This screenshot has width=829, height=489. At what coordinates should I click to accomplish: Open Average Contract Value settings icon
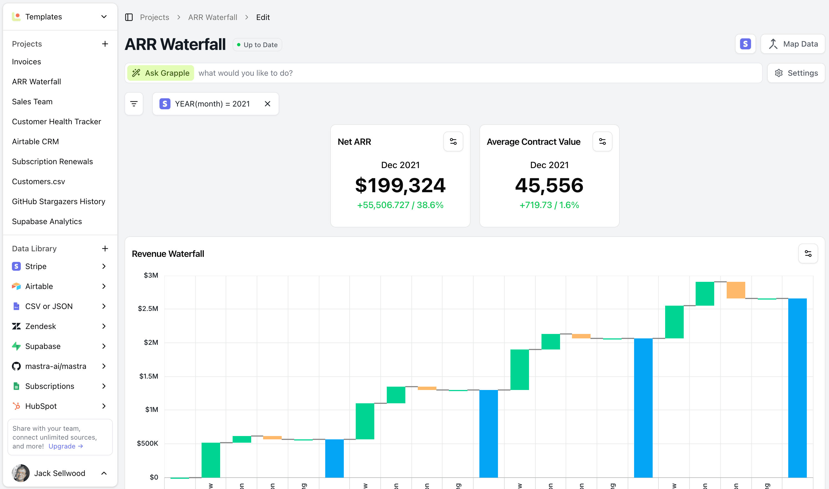point(602,142)
